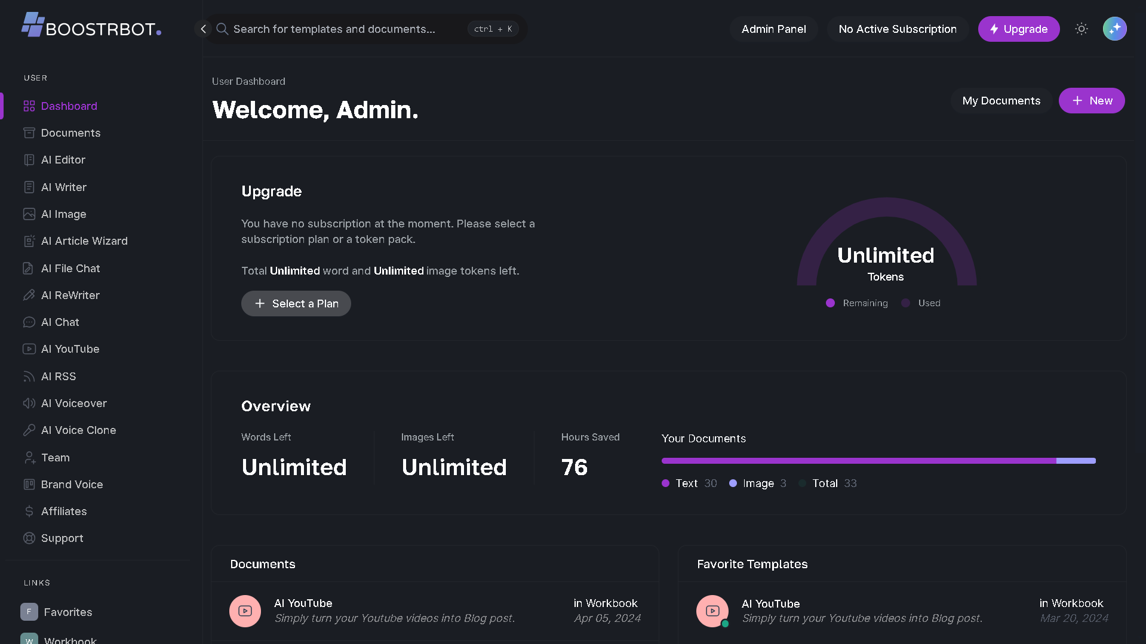Image resolution: width=1146 pixels, height=644 pixels.
Task: Open the AI YouTube sidebar icon
Action: pos(29,349)
